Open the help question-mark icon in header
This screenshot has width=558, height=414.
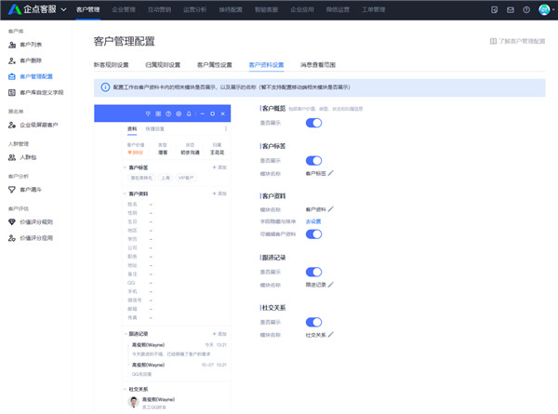[526, 10]
